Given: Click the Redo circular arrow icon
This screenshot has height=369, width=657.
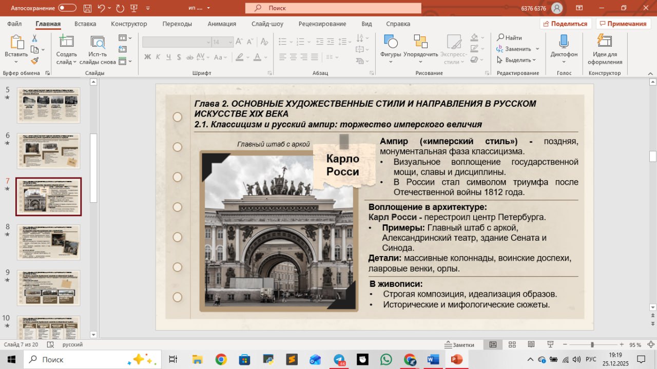Looking at the screenshot, I should point(120,8).
